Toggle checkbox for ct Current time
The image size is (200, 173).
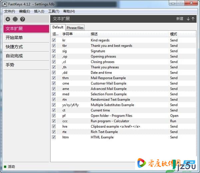pos(54,110)
